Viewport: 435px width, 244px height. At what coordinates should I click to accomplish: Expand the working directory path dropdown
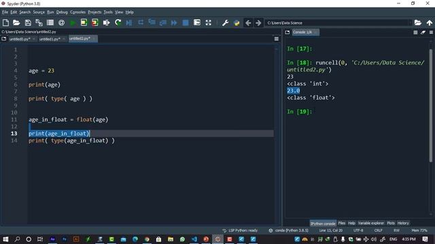409,22
